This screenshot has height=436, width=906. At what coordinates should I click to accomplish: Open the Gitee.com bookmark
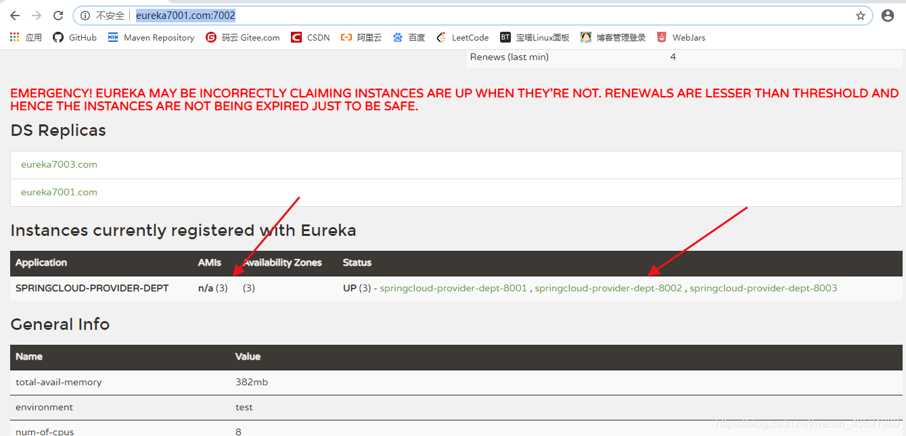coord(243,38)
